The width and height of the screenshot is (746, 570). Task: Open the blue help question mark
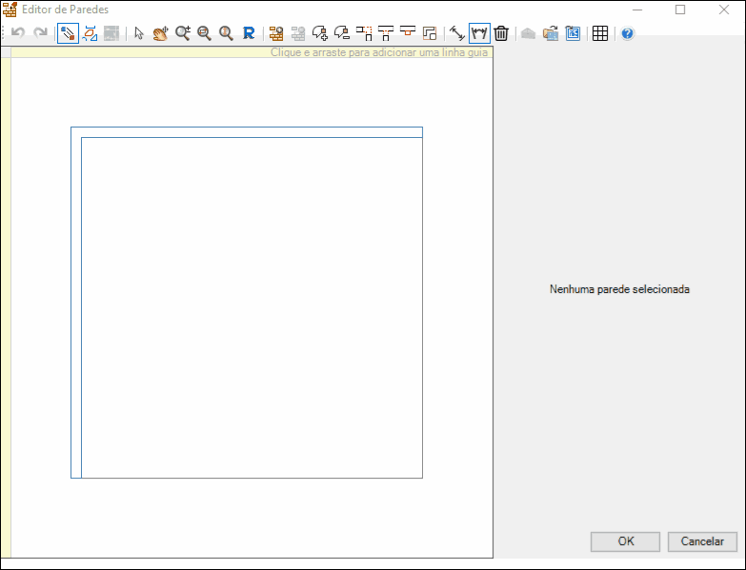click(x=627, y=33)
